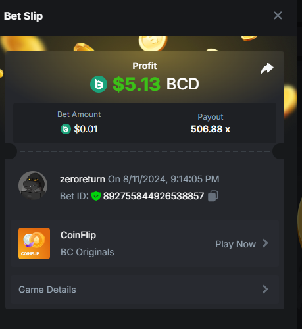
Task: Click the BCD coin icon beside profit
Action: tap(99, 84)
